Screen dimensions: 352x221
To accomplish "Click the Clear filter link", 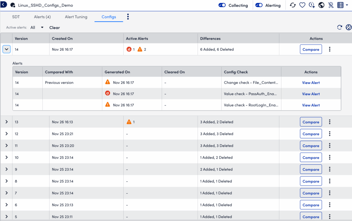I will [x=55, y=27].
